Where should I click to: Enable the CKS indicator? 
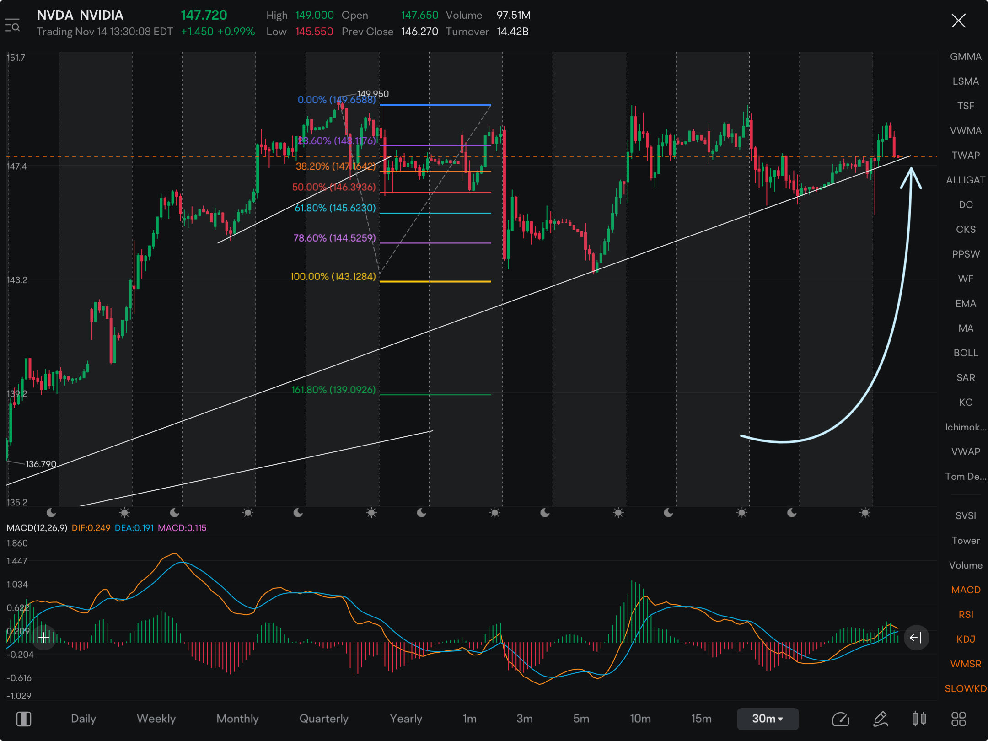pos(966,230)
